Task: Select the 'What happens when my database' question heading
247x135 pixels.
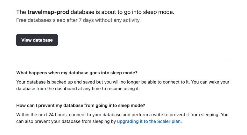Action: click(x=77, y=73)
